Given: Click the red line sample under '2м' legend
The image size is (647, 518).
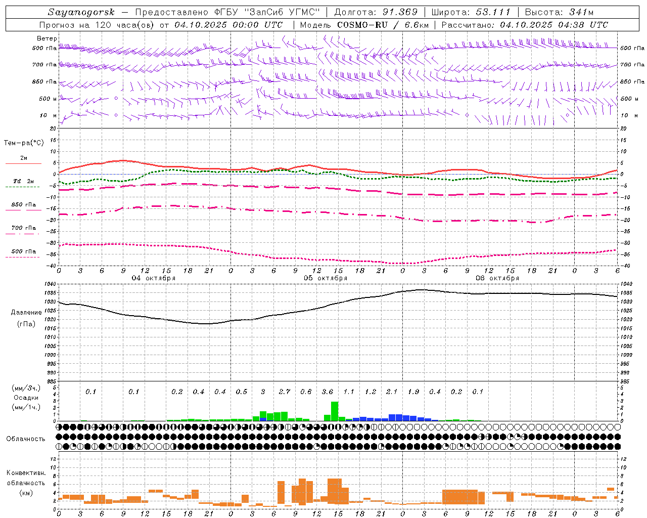Looking at the screenshot, I should click(23, 163).
